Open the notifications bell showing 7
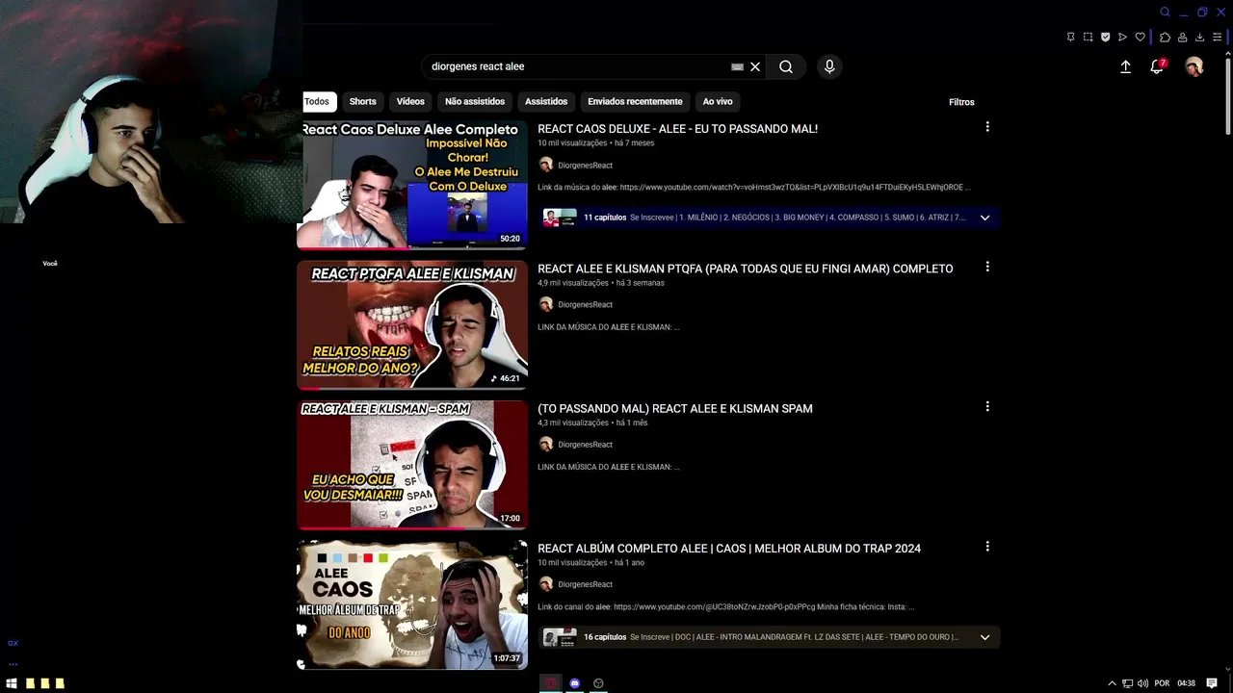 coord(1157,66)
